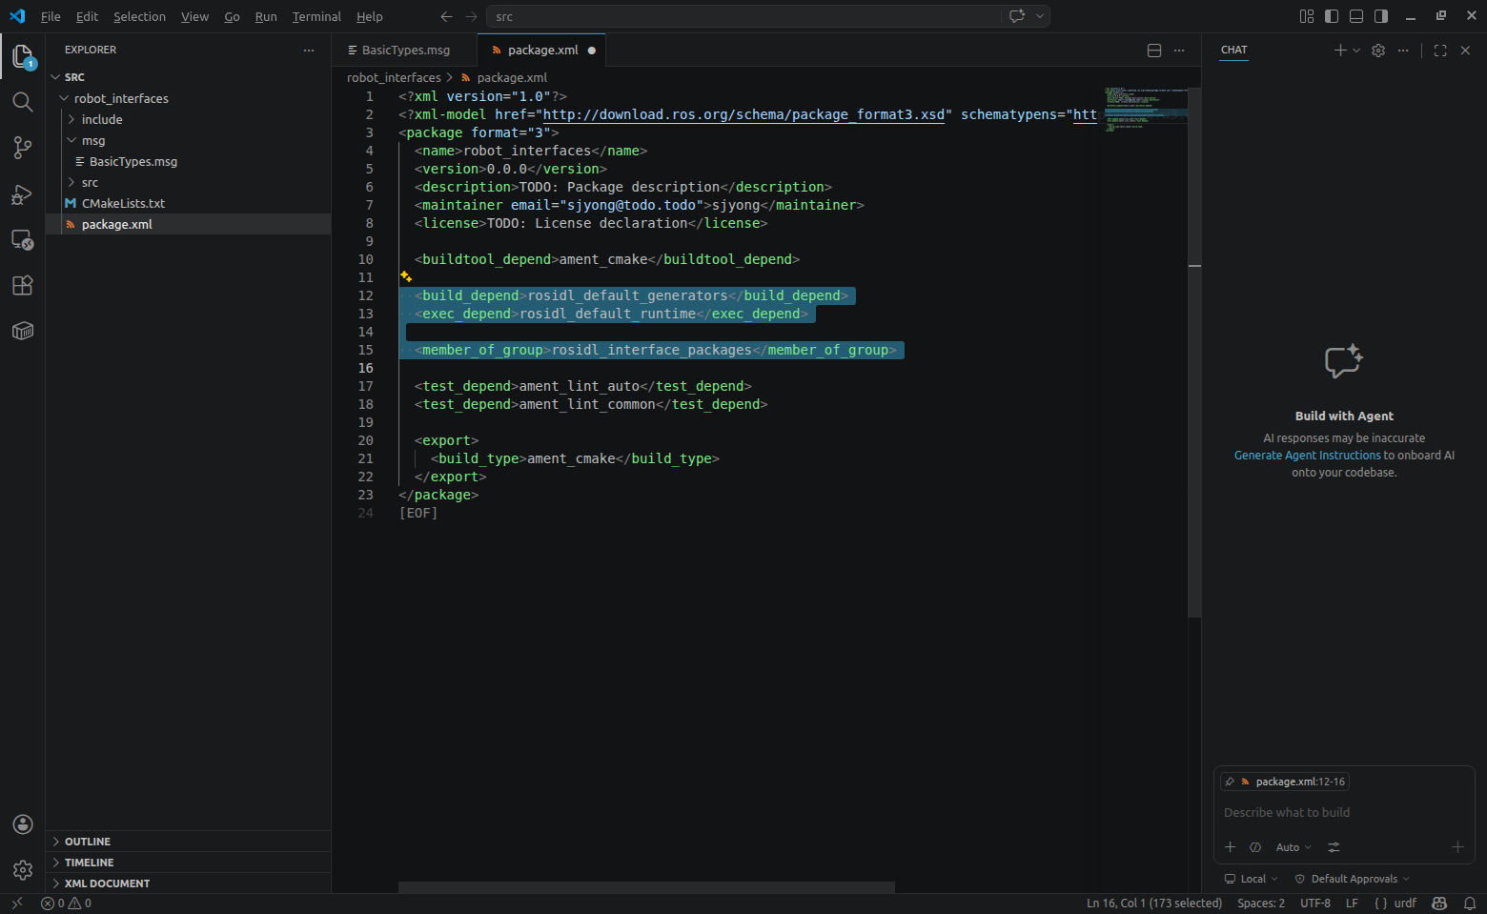
Task: Open the Edit menu
Action: click(87, 16)
